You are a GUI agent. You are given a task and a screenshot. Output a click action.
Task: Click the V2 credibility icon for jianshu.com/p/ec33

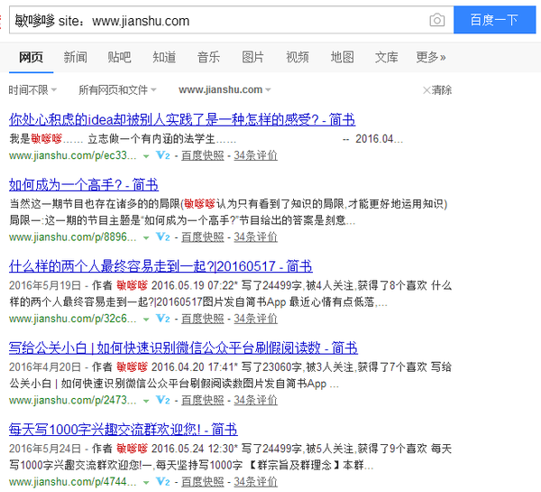pos(163,155)
